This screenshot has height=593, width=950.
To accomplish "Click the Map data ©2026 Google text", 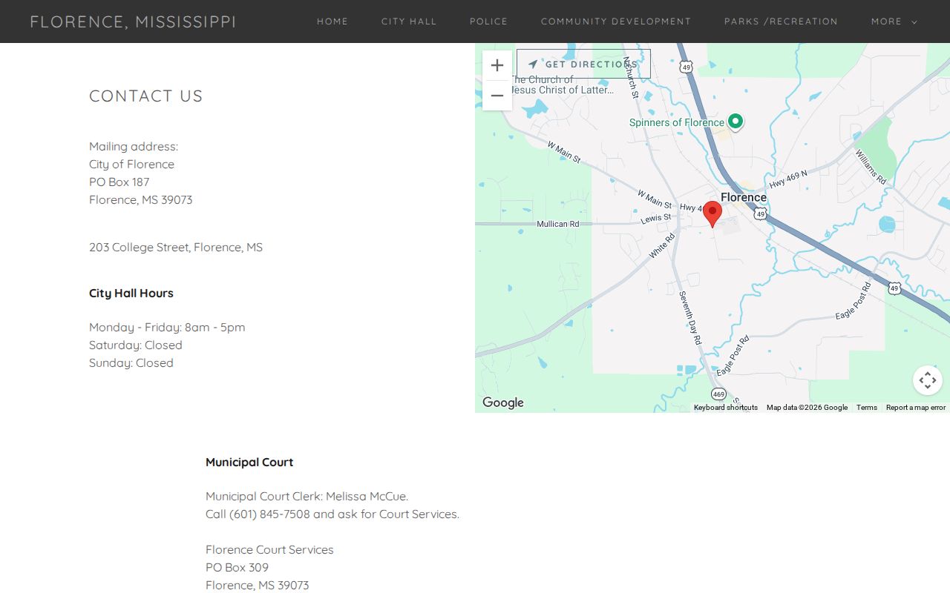I will [807, 408].
